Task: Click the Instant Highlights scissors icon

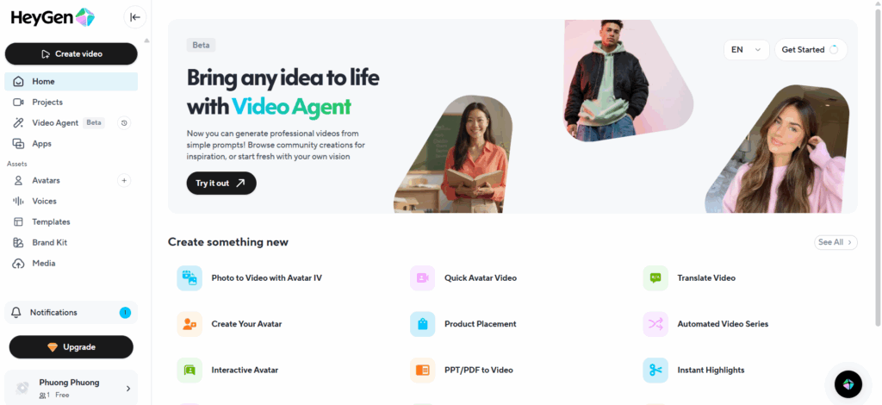Action: tap(655, 371)
